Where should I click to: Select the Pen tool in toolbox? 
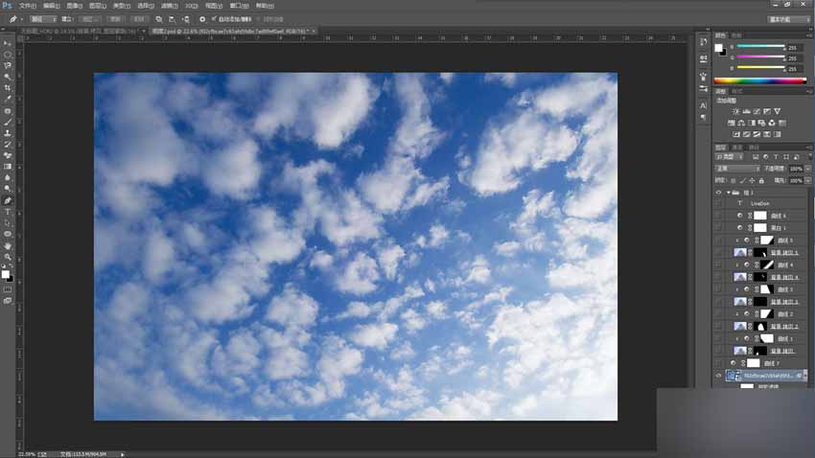(8, 200)
